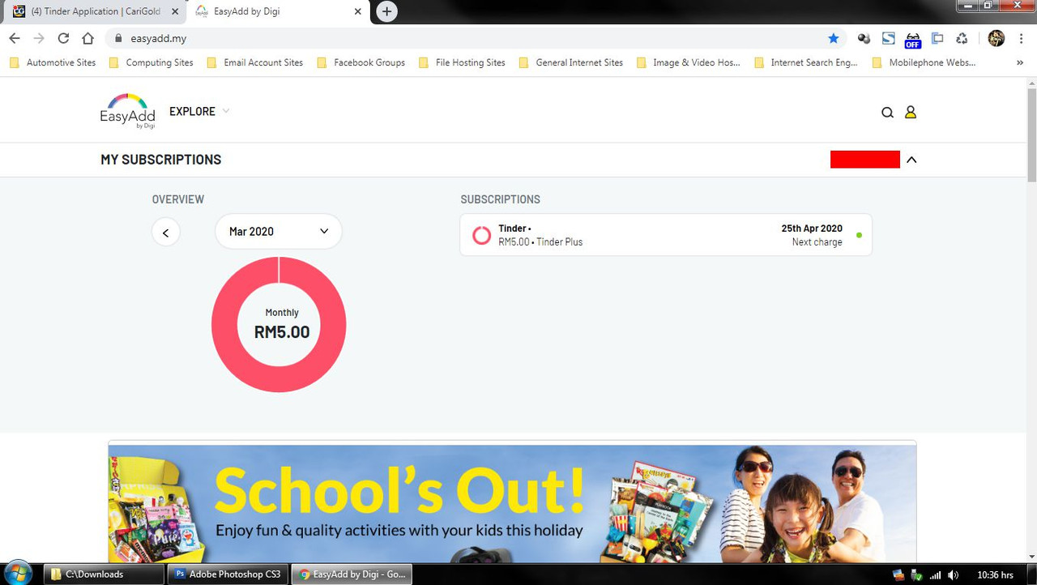Click the MY SUBSCRIPTIONS title

(161, 160)
